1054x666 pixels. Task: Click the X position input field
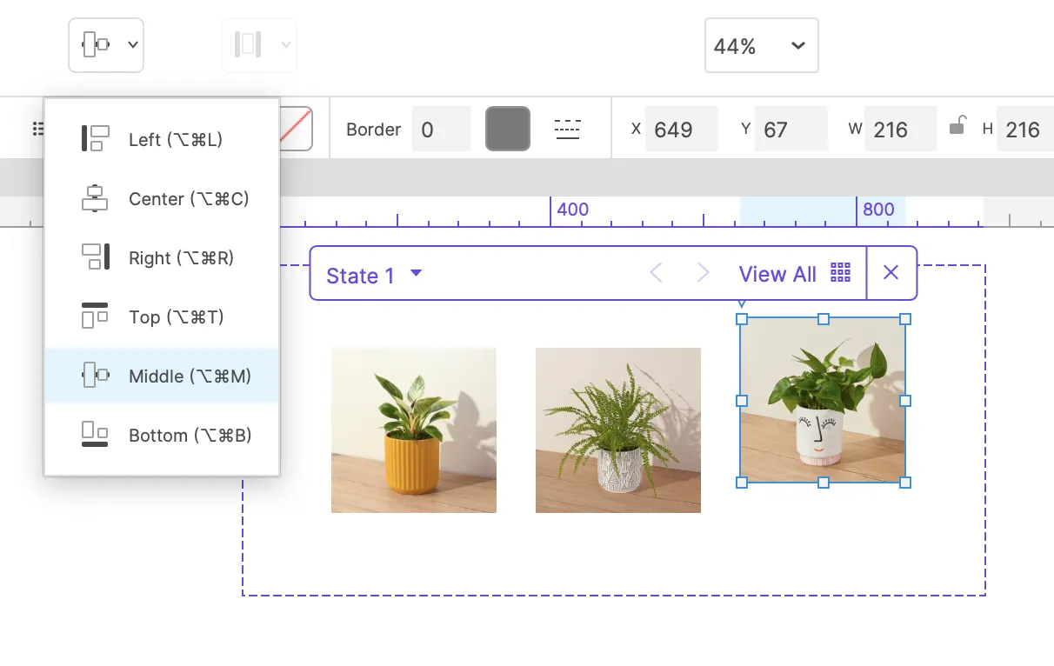pos(681,130)
